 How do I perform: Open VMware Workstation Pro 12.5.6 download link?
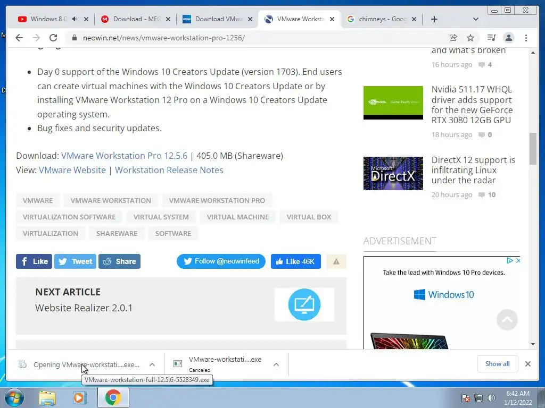click(x=124, y=156)
